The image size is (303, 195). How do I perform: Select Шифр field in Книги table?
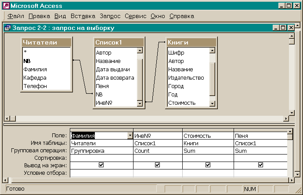(188, 53)
